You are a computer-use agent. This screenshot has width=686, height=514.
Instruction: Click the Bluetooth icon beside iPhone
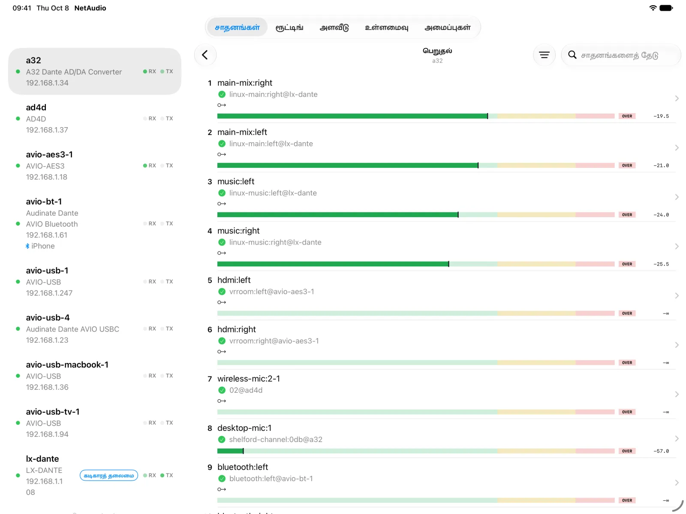(27, 246)
